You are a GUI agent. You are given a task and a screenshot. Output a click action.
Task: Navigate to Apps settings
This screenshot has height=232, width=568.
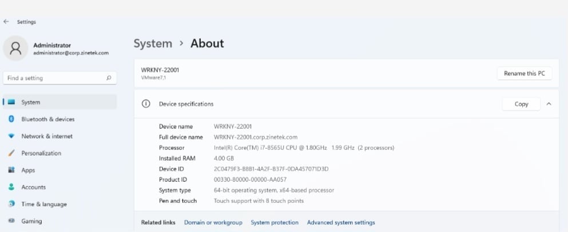click(x=59, y=170)
